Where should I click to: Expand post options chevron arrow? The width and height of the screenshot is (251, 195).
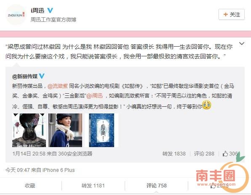[242, 43]
